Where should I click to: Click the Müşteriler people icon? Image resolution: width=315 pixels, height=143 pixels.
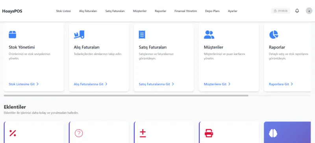click(x=209, y=34)
